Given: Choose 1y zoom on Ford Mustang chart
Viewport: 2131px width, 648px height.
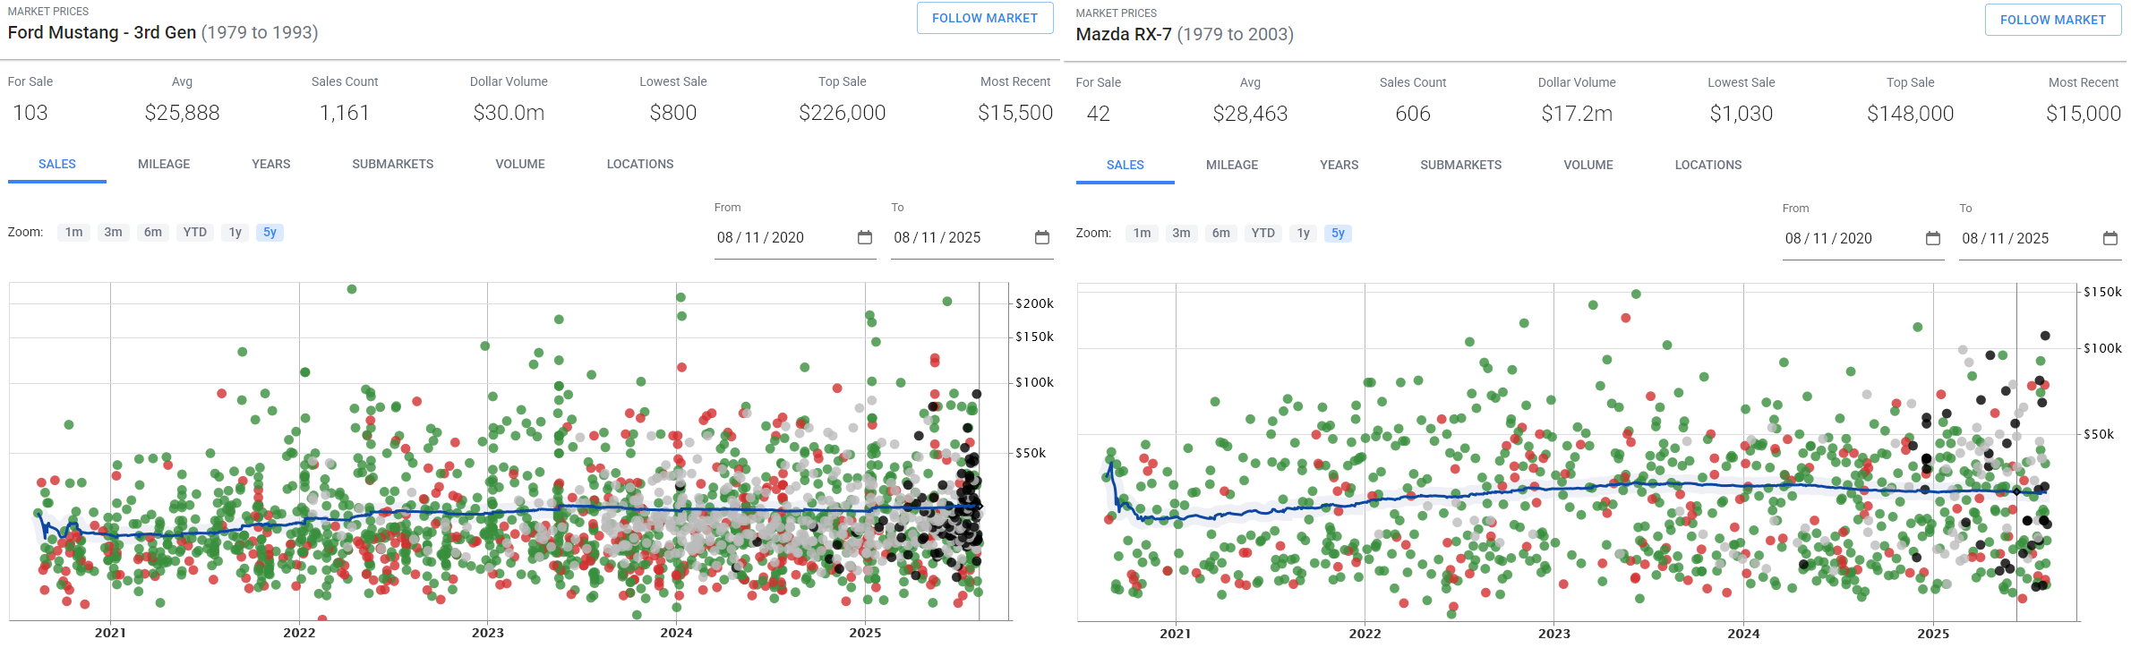Looking at the screenshot, I should point(235,233).
